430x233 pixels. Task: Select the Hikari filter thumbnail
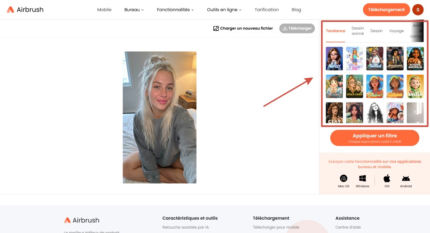[334, 86]
